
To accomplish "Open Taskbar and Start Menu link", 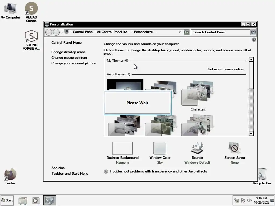I will point(70,174).
